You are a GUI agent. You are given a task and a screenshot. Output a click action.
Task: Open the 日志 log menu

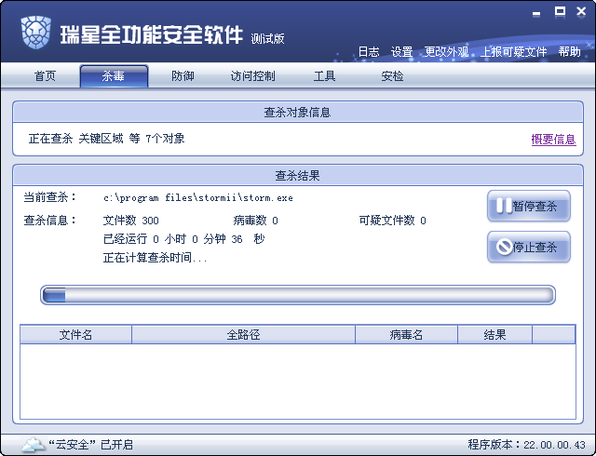[x=369, y=51]
